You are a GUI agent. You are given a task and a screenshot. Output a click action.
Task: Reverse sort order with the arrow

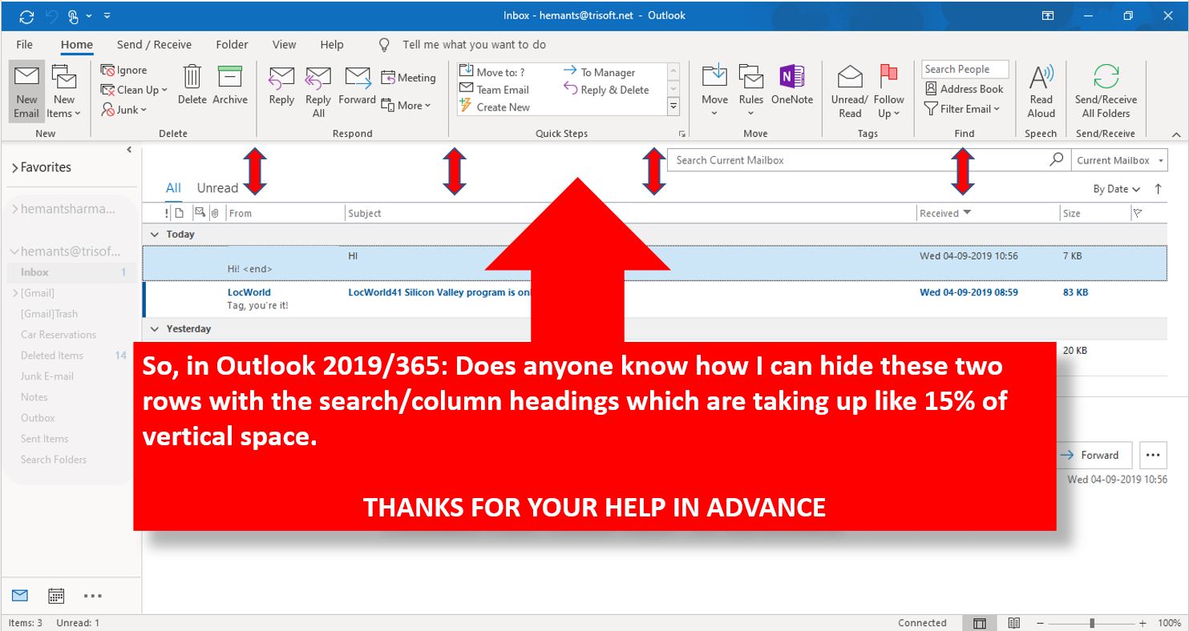(x=1158, y=189)
